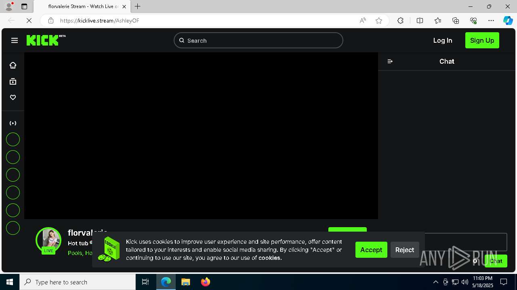Accept the cookies notice
The height and width of the screenshot is (290, 517).
[x=371, y=250]
